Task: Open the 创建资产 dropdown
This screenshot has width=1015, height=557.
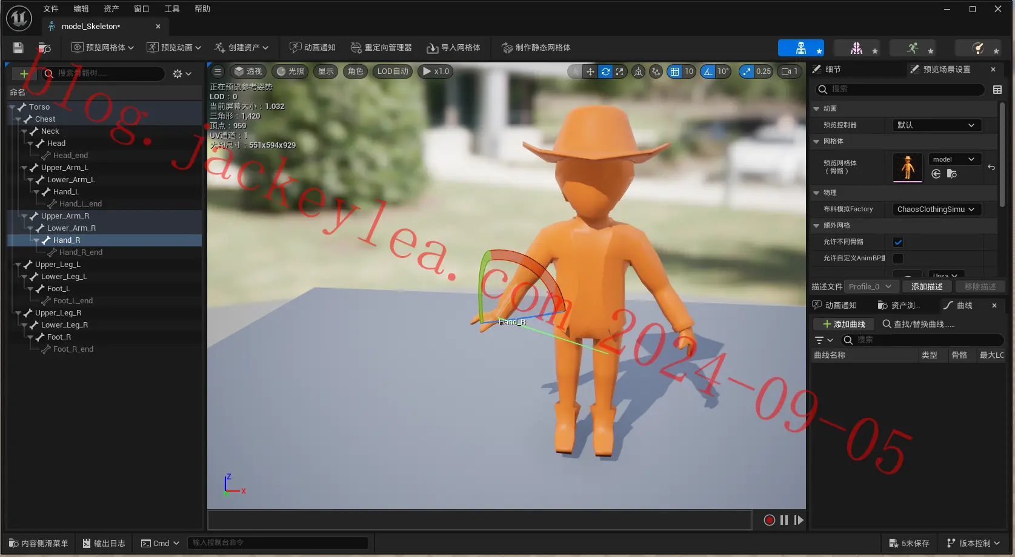Action: pos(241,48)
